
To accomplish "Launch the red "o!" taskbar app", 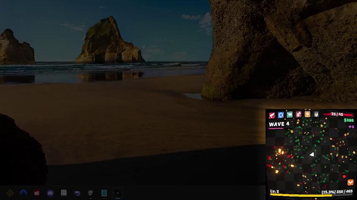I will 37,193.
